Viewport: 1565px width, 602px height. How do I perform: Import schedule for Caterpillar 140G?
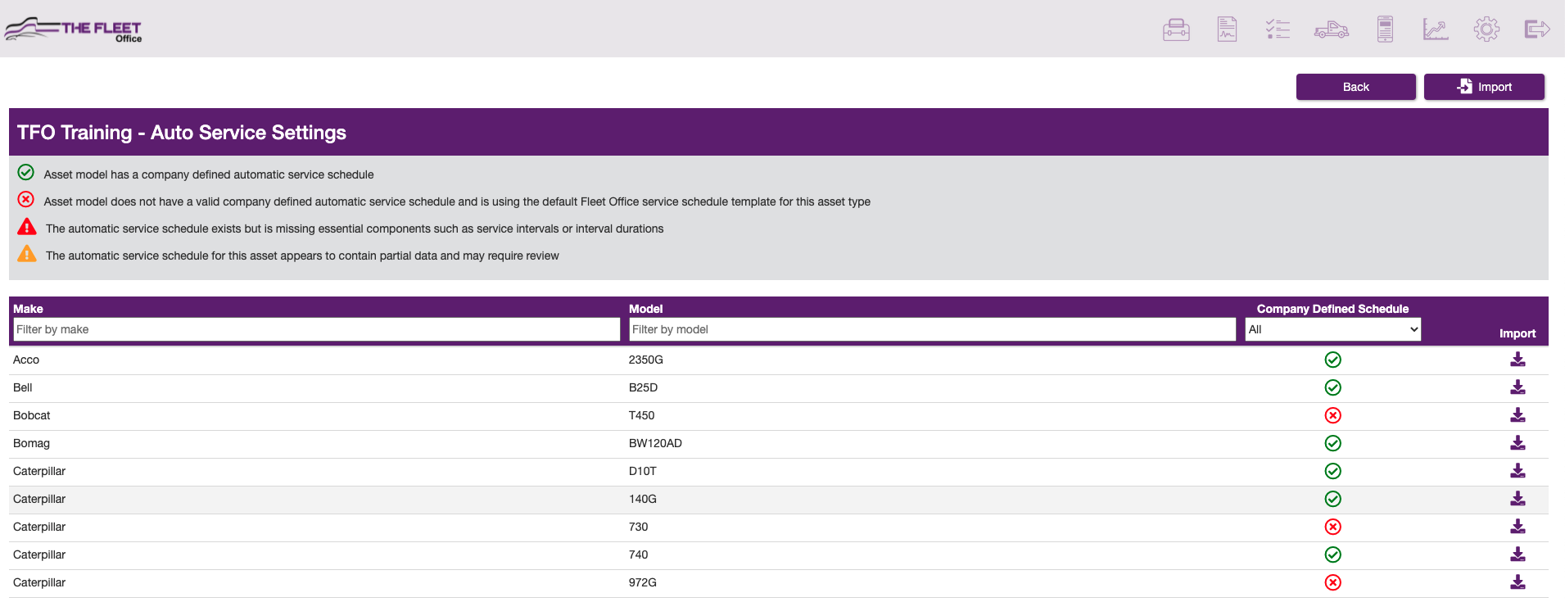1518,499
